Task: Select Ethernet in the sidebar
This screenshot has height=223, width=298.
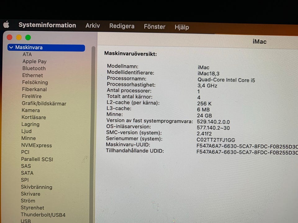Action: (33, 75)
